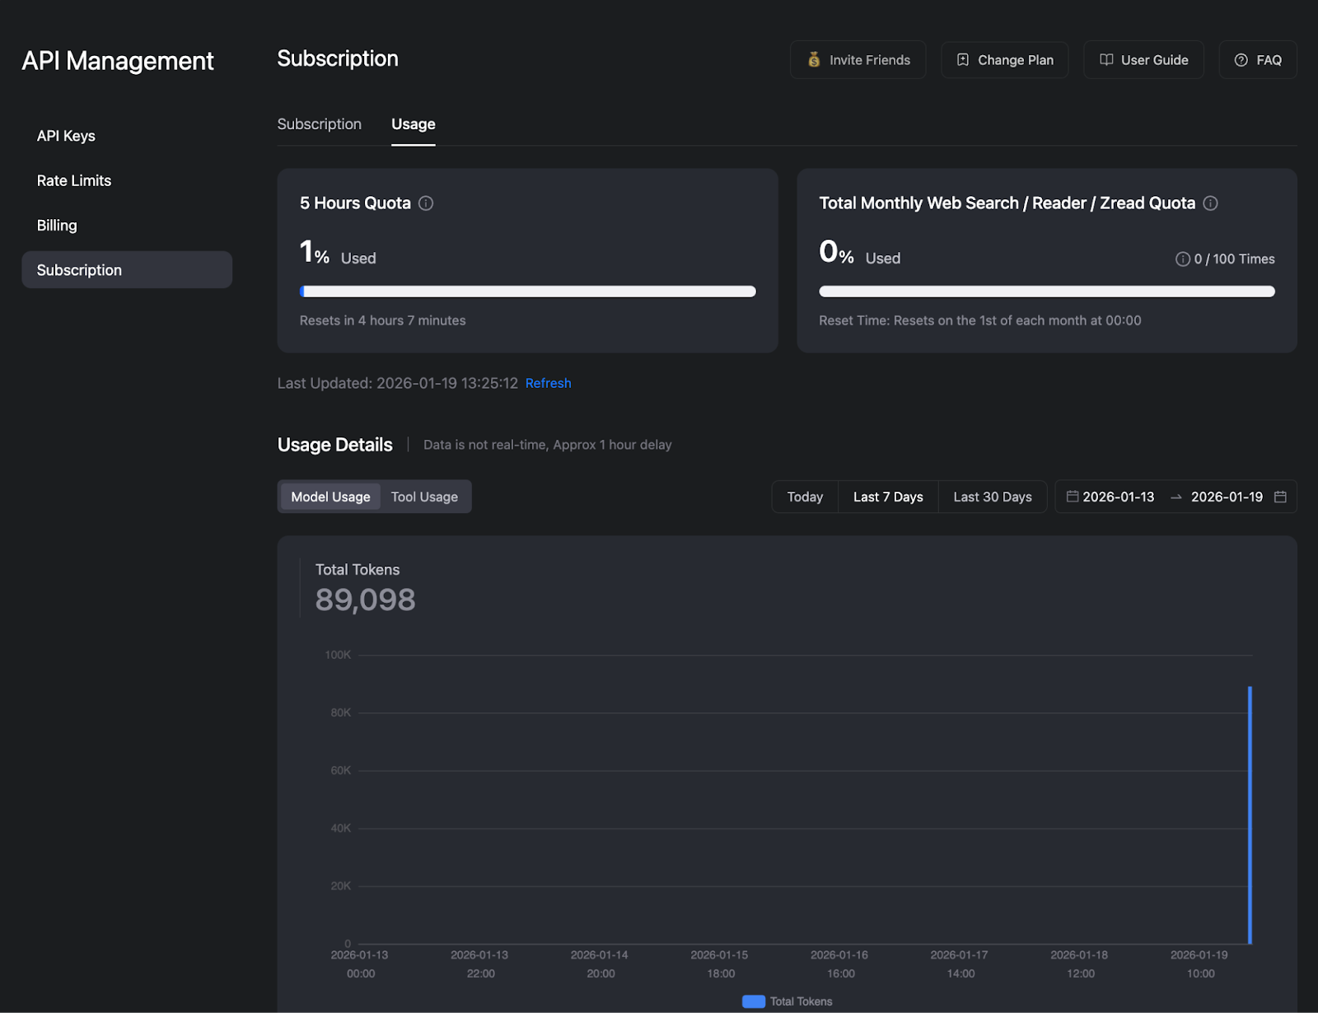Click the info icon next to 0/100 Times

point(1184,259)
